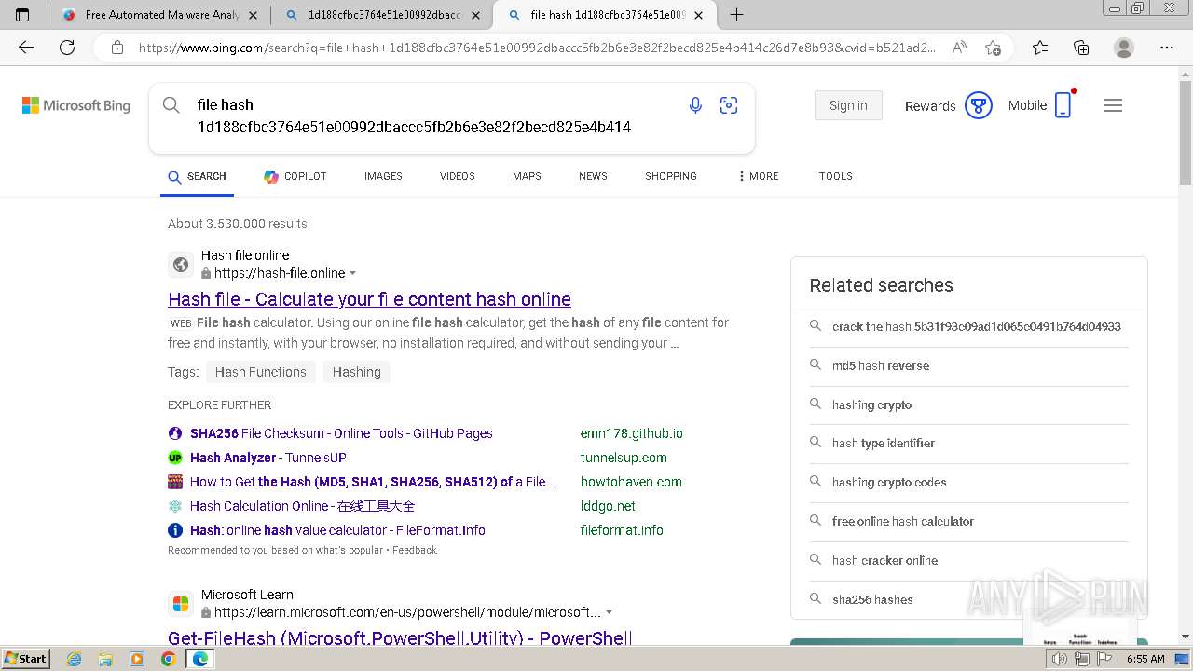Click the browser Back arrow
1193x671 pixels.
pyautogui.click(x=26, y=48)
